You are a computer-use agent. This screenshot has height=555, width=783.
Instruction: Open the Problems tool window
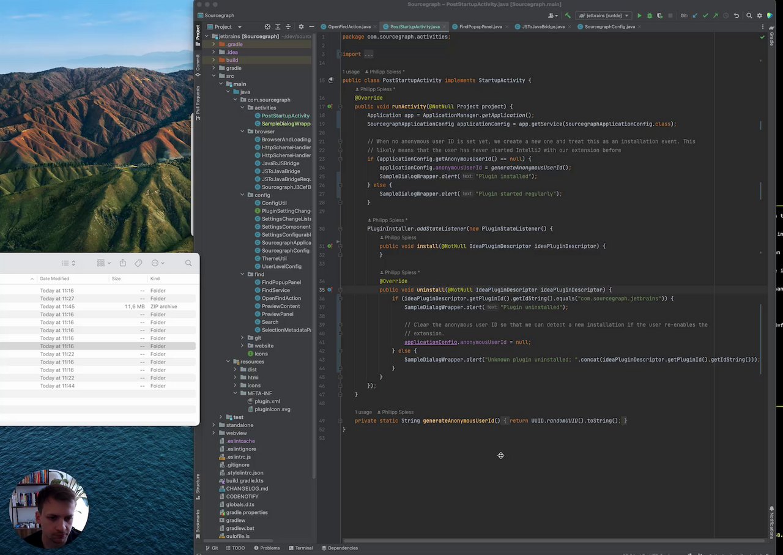(266, 548)
